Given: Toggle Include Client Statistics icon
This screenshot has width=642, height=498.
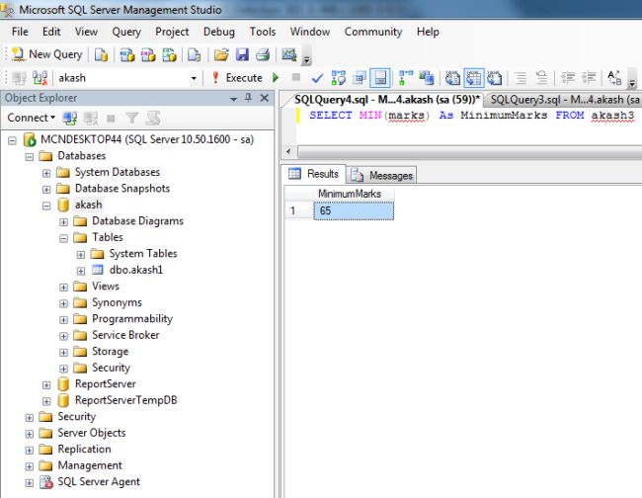Looking at the screenshot, I should [x=427, y=78].
